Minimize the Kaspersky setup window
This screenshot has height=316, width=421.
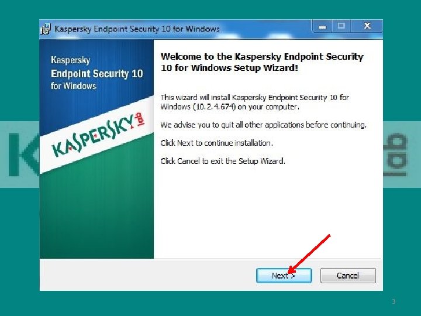tap(322, 26)
